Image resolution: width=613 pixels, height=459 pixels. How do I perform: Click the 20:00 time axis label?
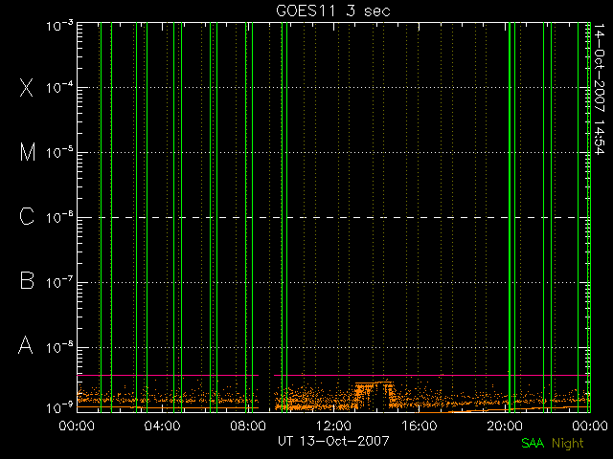click(505, 426)
